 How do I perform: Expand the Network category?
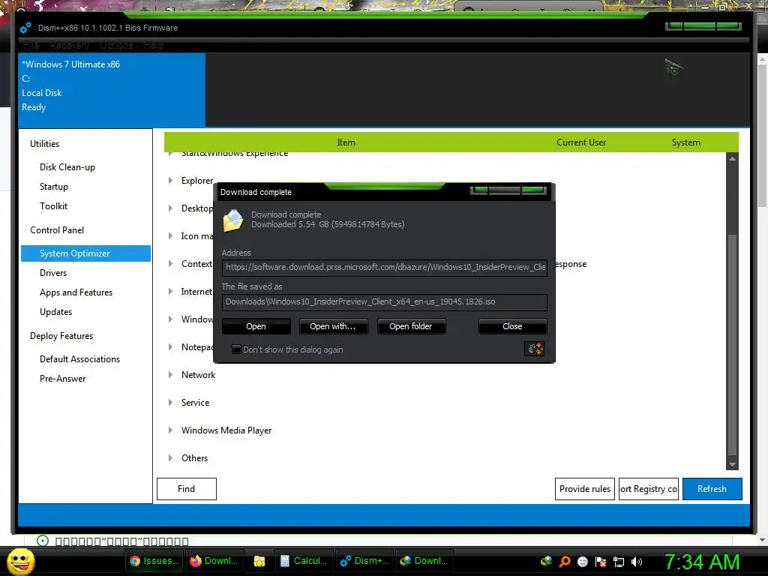170,375
